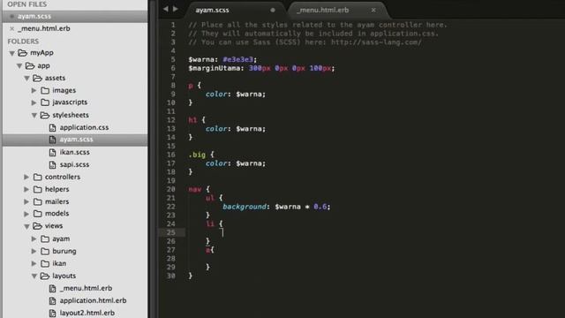Viewport: 565px width, 318px height.
Task: Collapse the app folder arrow
Action: point(19,66)
